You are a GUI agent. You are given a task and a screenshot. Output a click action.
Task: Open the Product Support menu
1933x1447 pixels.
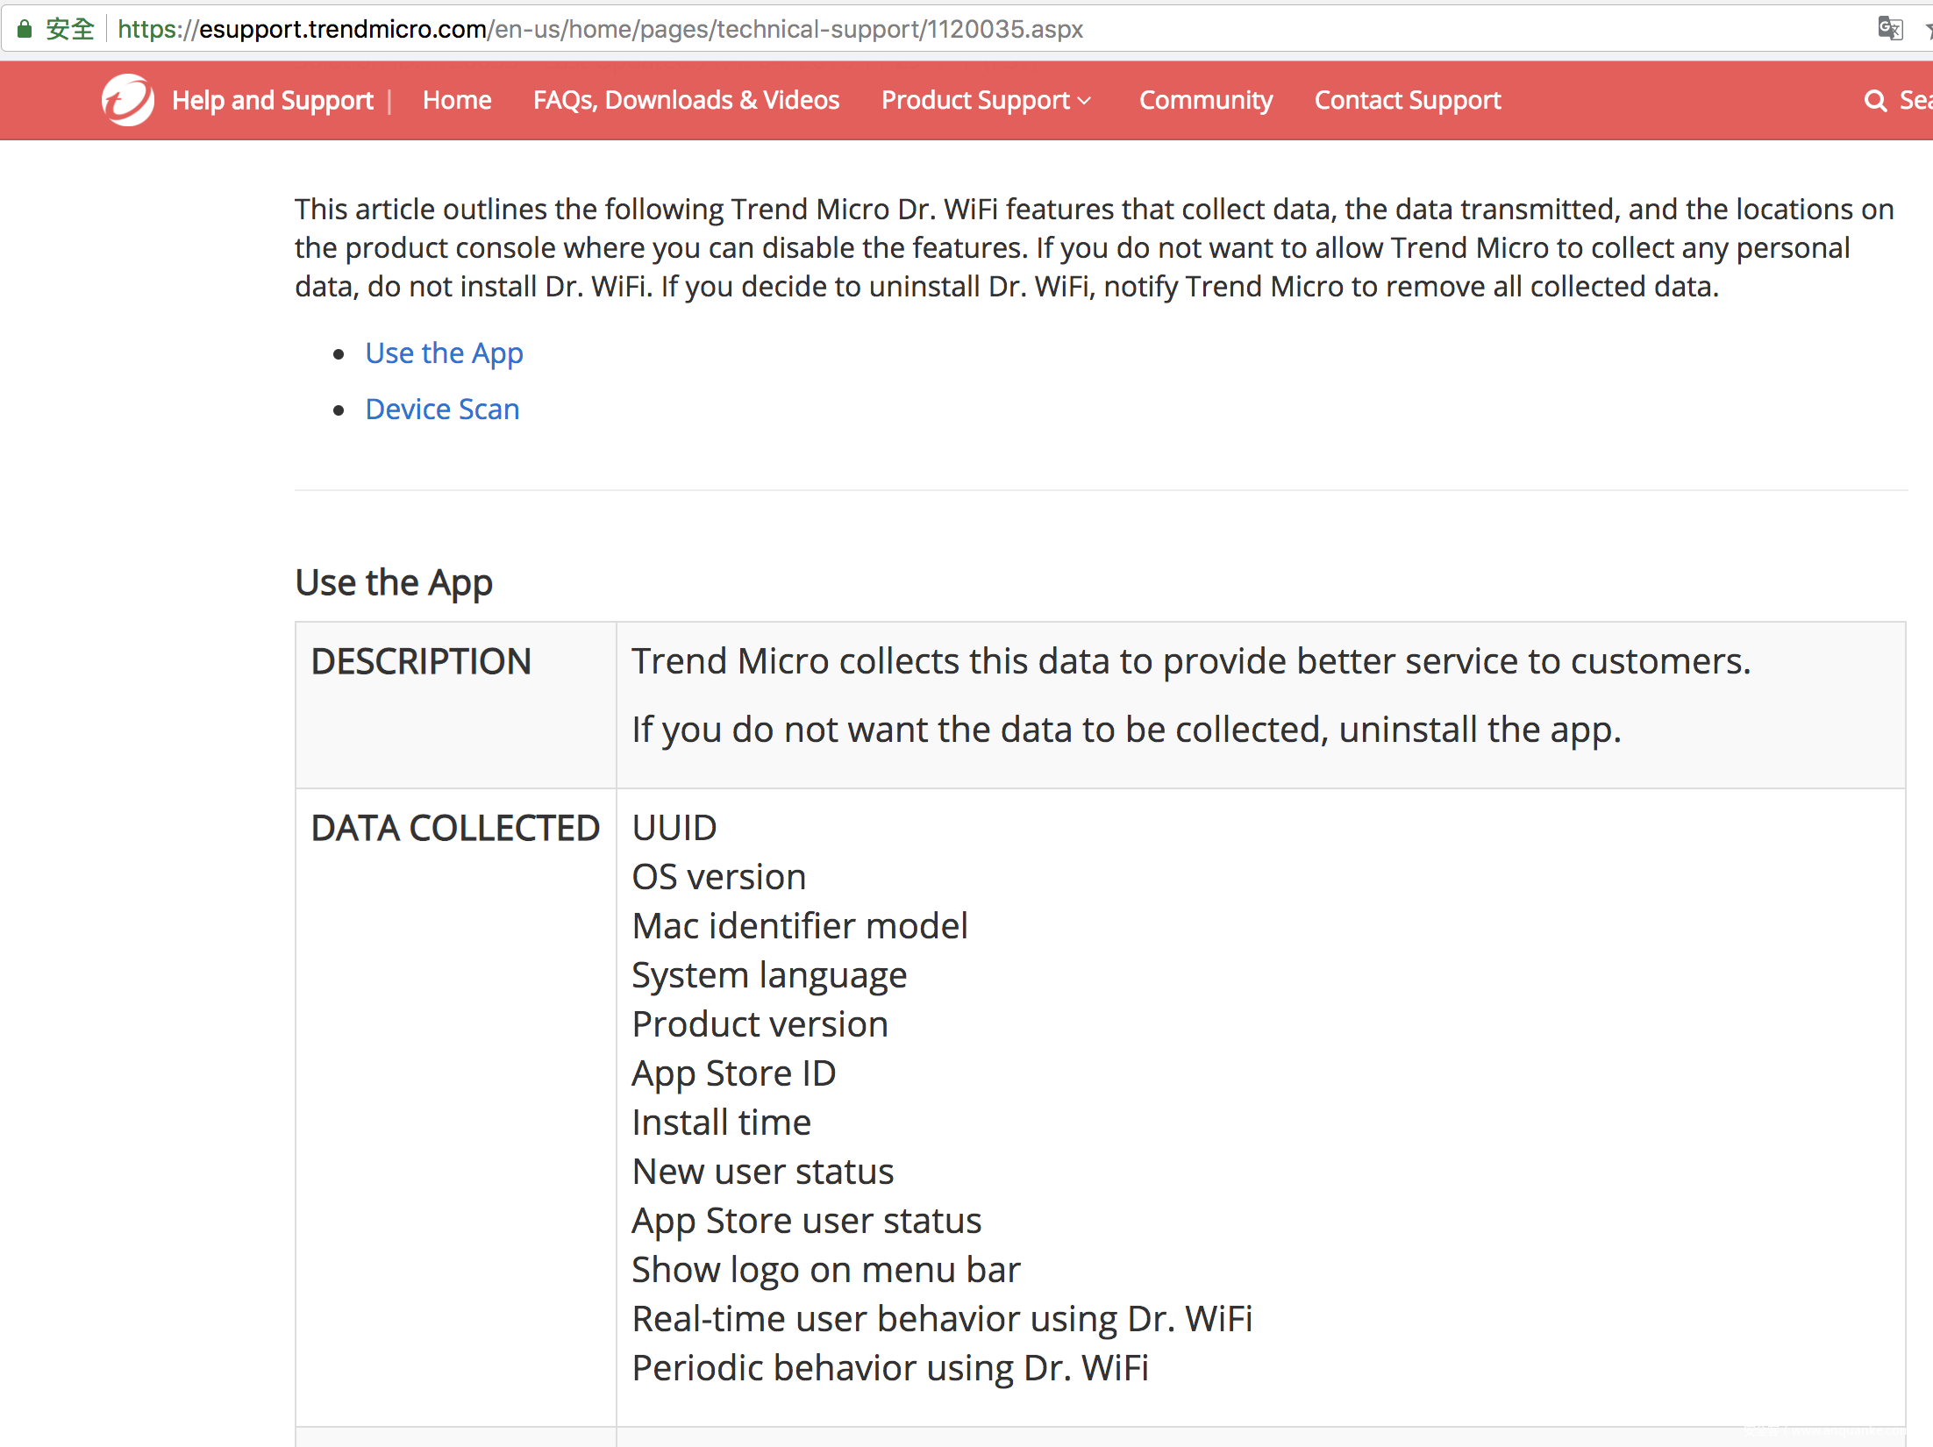tap(975, 101)
